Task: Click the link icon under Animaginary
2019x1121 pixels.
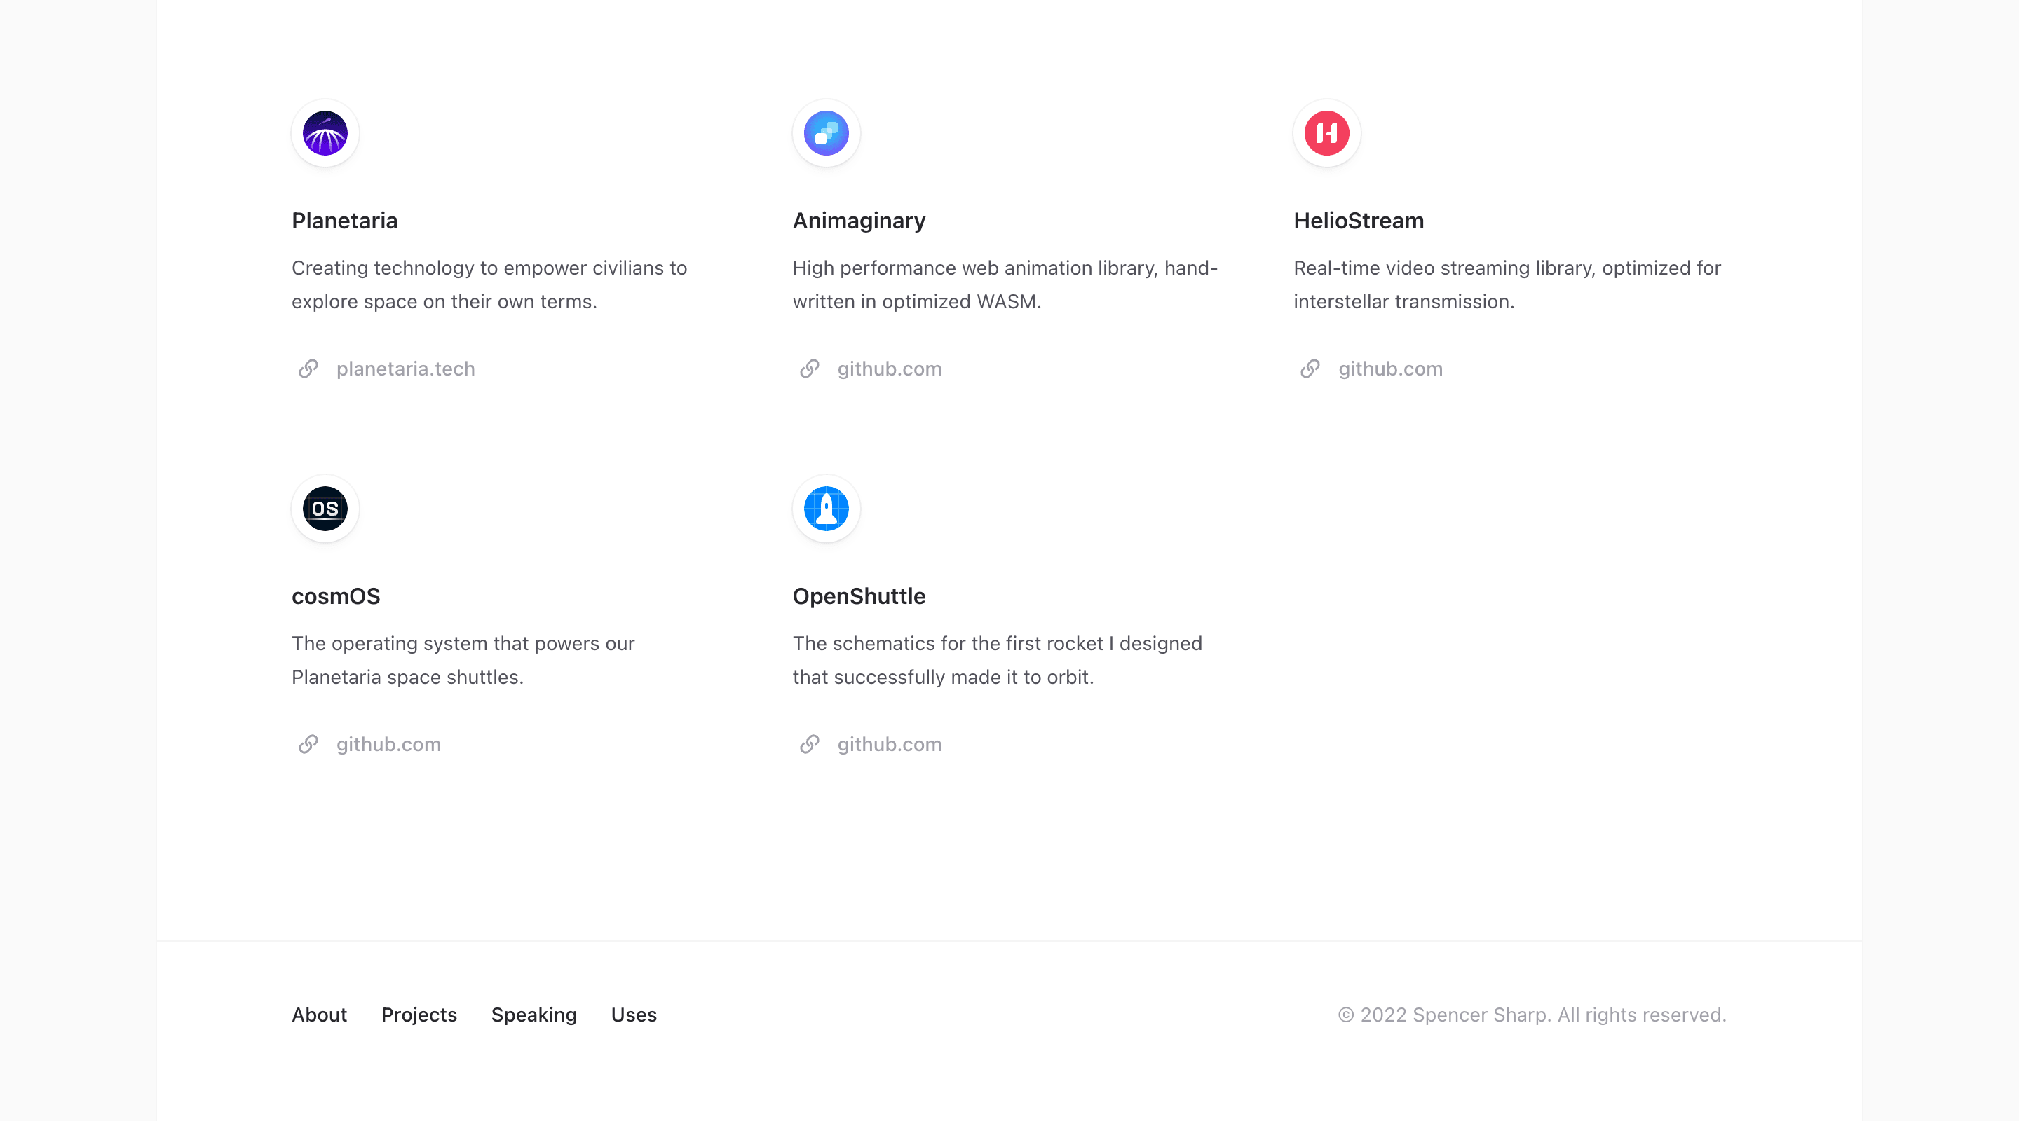Action: click(x=809, y=369)
